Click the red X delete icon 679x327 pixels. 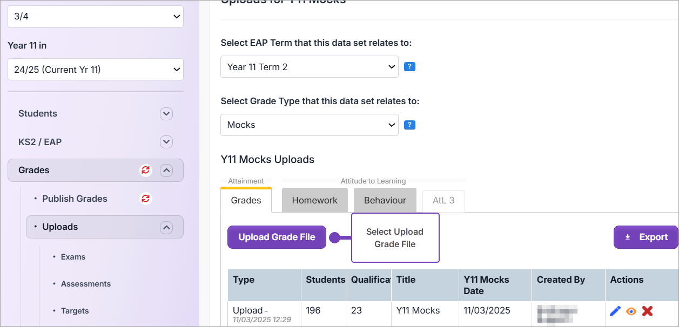pos(647,311)
